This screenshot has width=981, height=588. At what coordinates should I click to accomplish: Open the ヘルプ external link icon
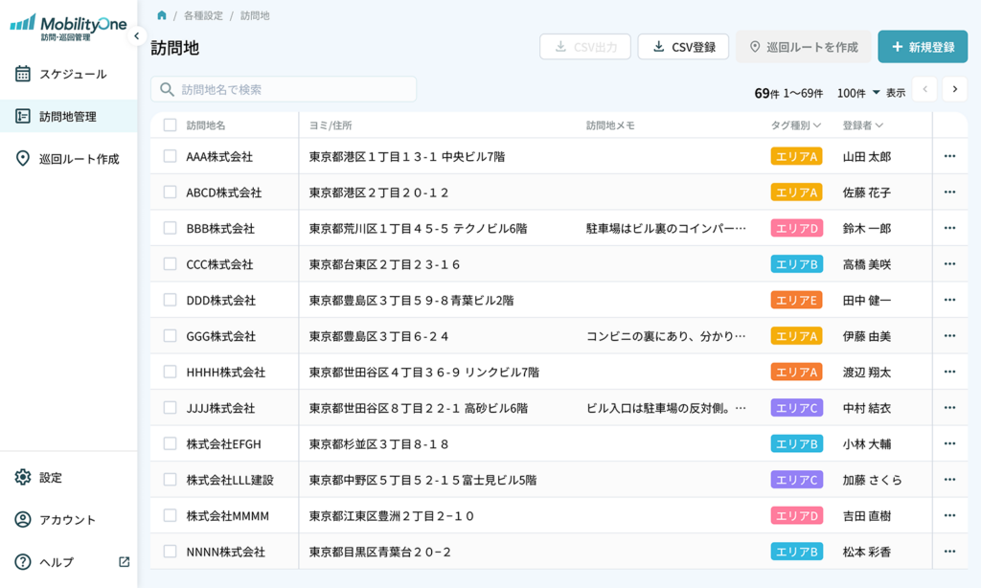124,562
